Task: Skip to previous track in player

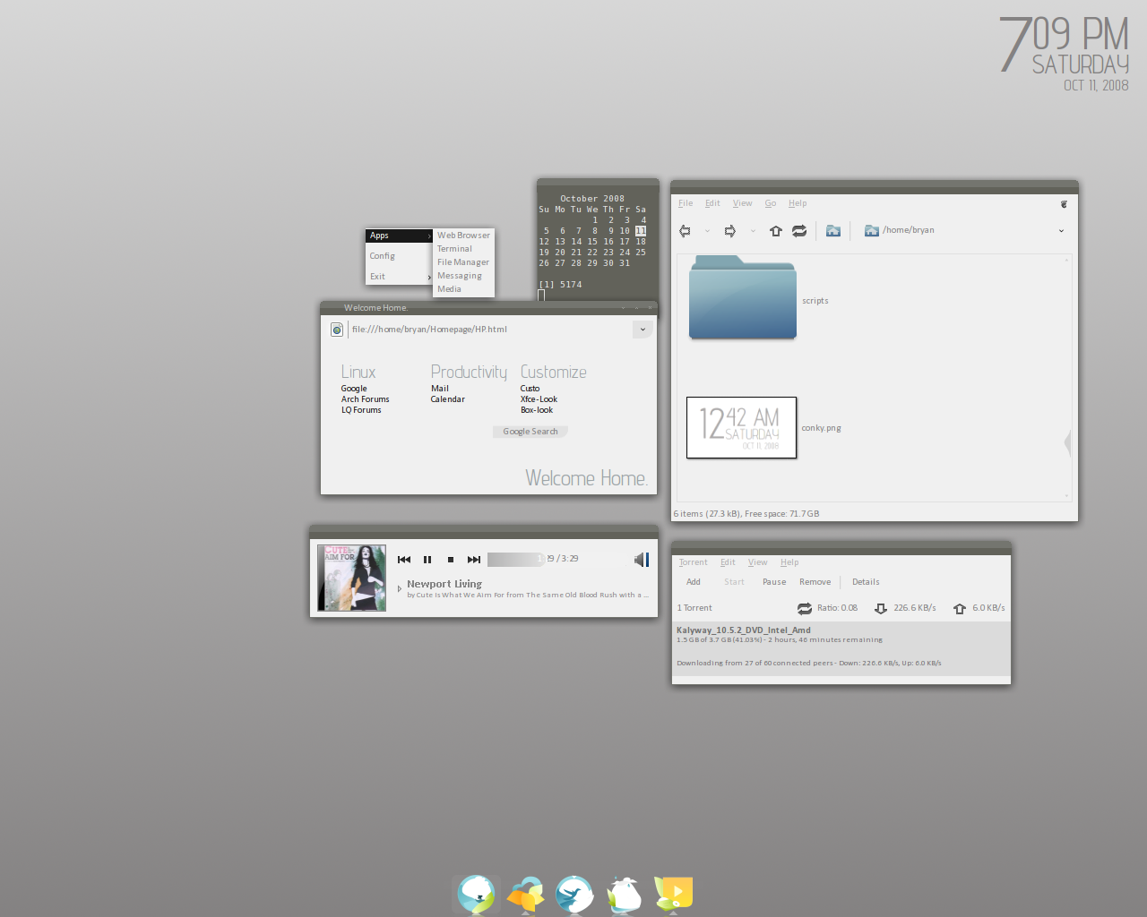Action: [404, 560]
